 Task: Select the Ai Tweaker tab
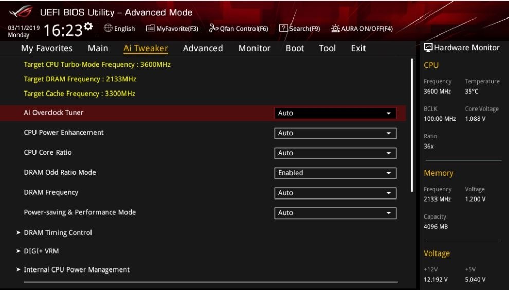[146, 48]
